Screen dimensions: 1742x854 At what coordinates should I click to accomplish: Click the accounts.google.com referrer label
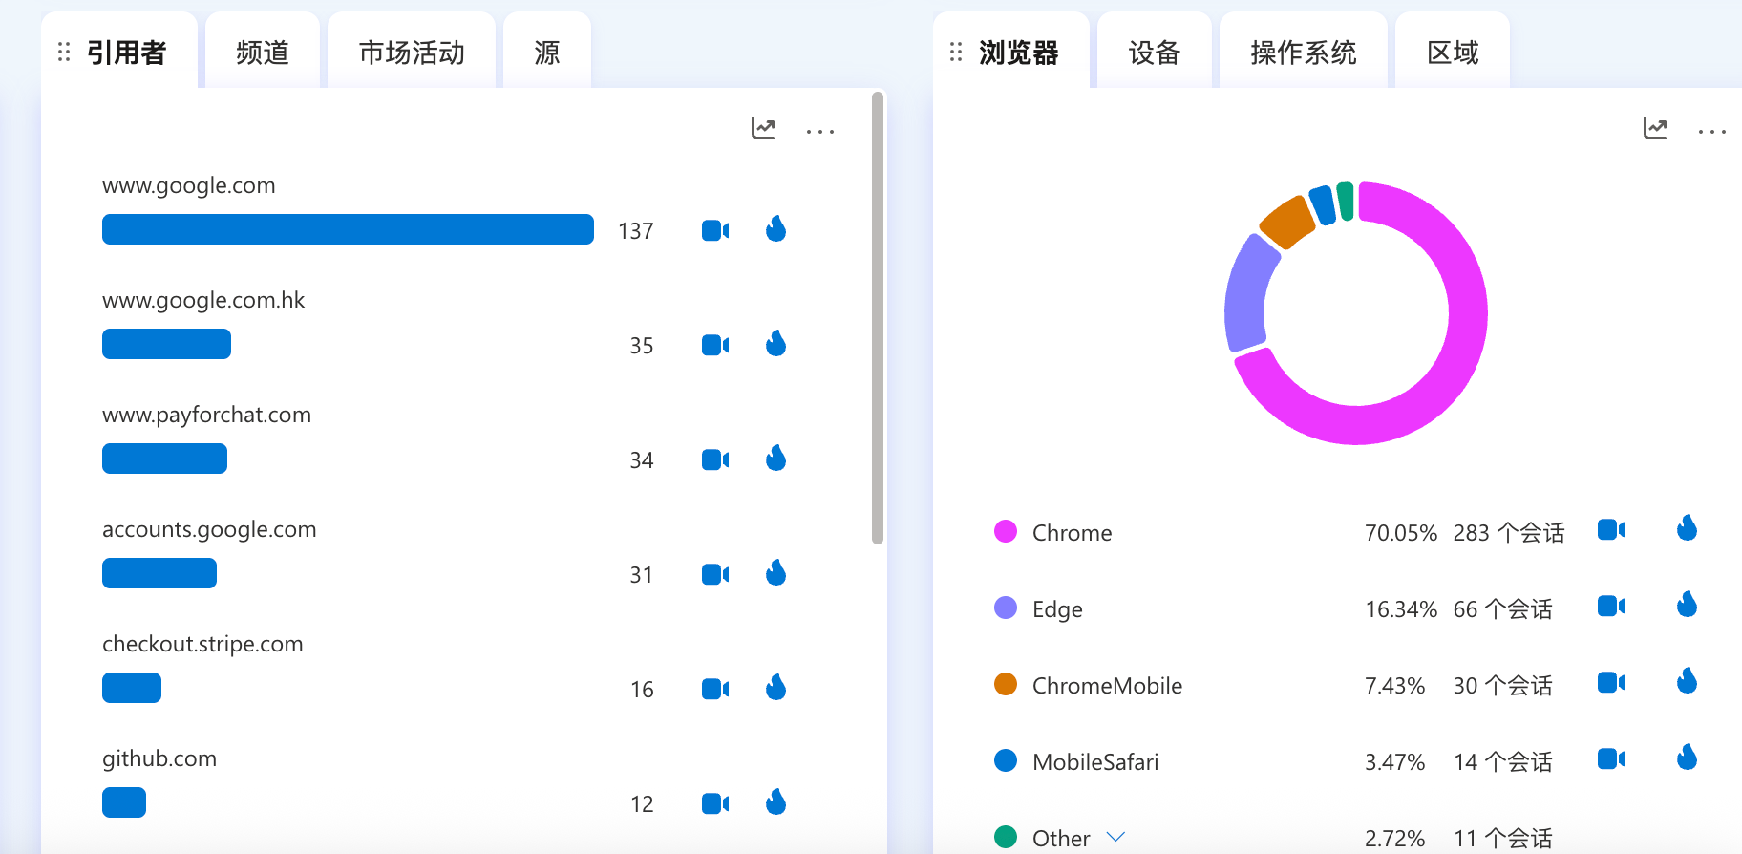209,530
